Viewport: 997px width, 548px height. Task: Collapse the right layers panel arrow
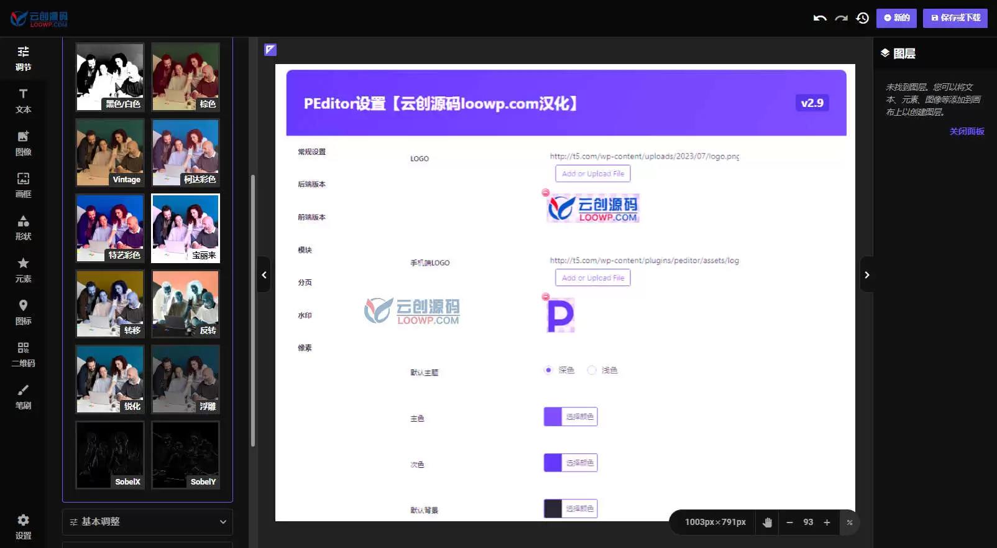pyautogui.click(x=867, y=274)
